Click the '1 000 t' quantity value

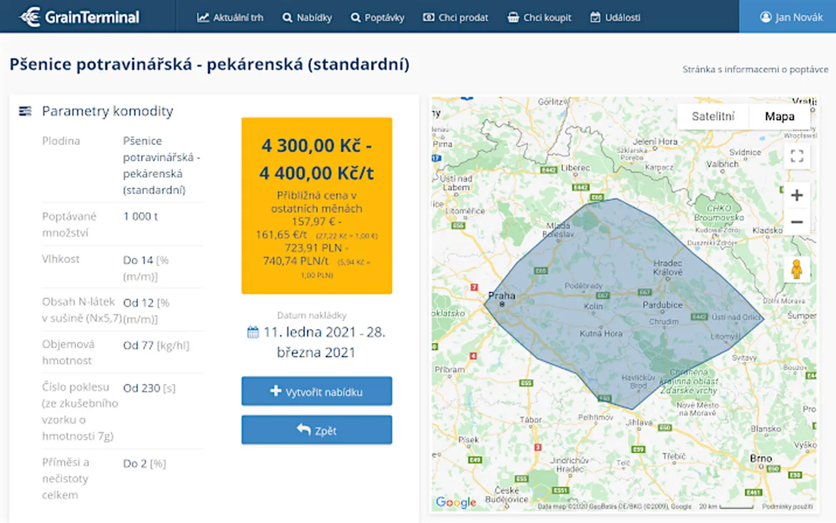[141, 216]
